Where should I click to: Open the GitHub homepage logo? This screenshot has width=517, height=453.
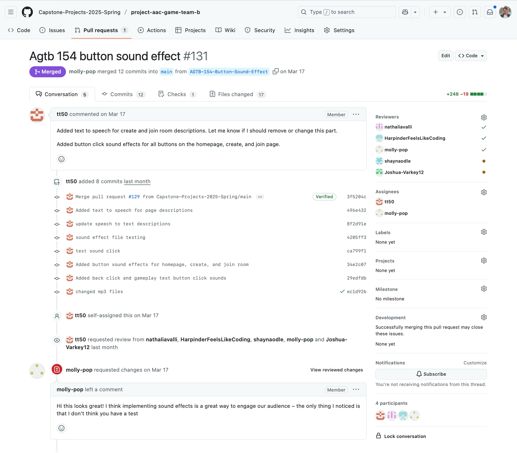[x=27, y=12]
